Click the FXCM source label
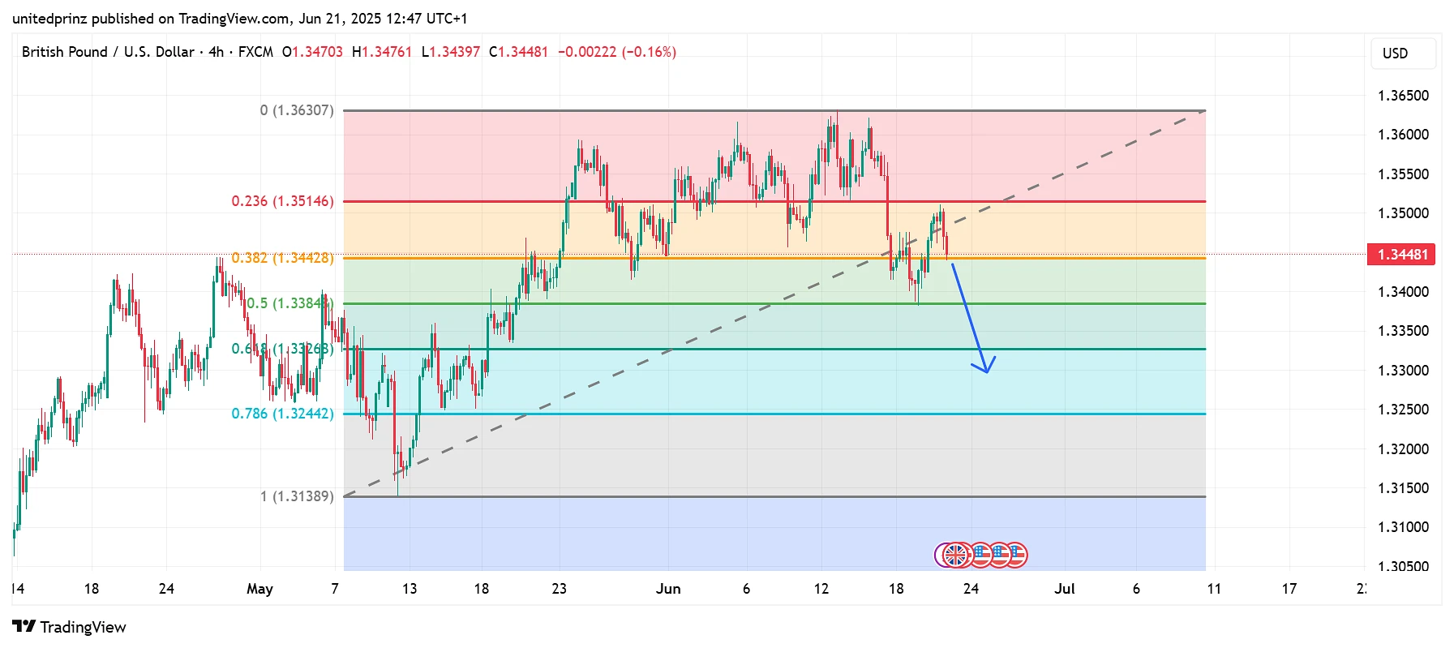This screenshot has height=648, width=1454. [255, 52]
